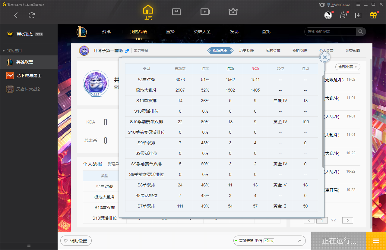Click the gift center icon
This screenshot has width=386, height=250.
373,14
